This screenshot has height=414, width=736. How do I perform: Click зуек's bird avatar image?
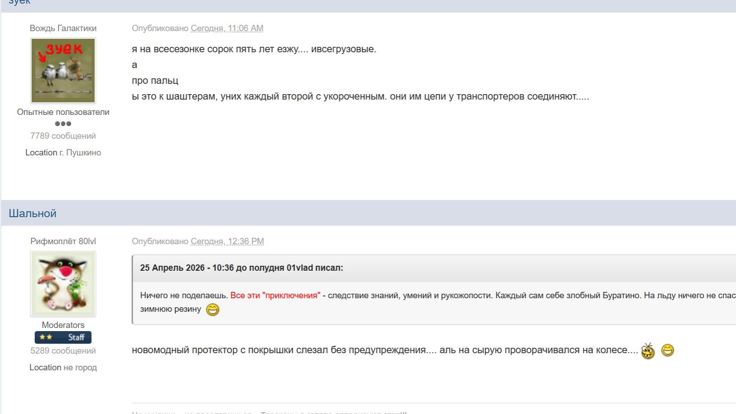[63, 70]
